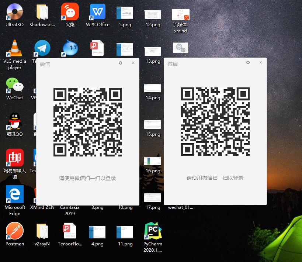Viewport: 302px width, 262px height.
Task: Open the v2rayN folder
Action: pos(42,231)
